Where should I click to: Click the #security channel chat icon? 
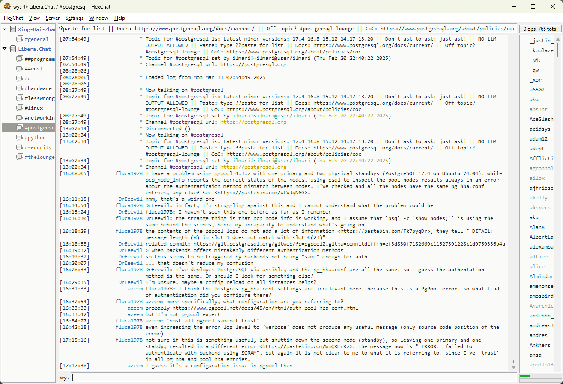19,147
